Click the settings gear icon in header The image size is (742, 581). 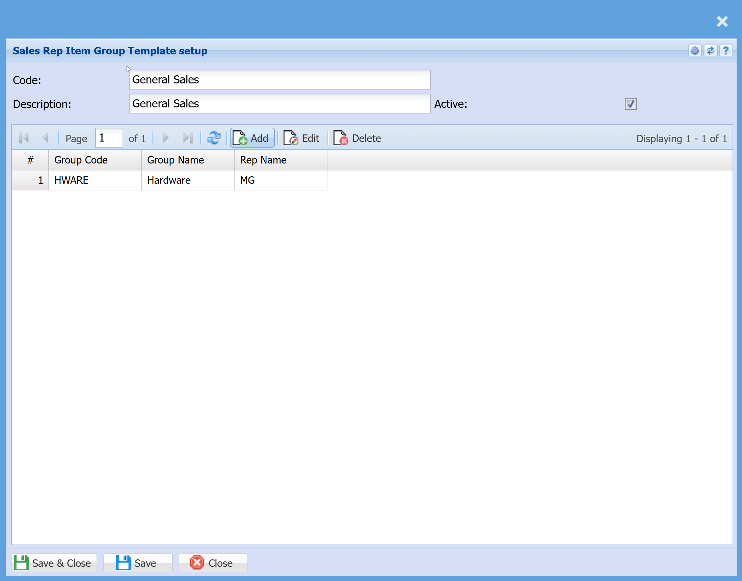pos(694,51)
